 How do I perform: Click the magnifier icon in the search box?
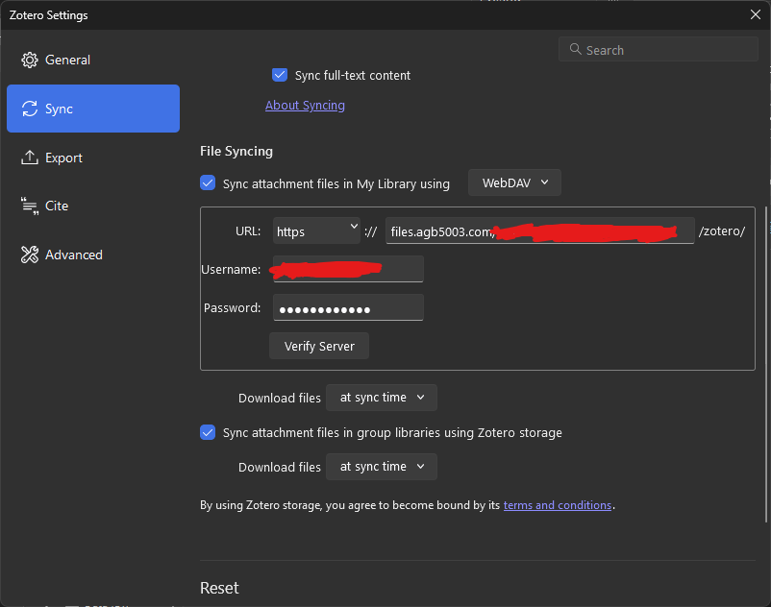click(575, 48)
